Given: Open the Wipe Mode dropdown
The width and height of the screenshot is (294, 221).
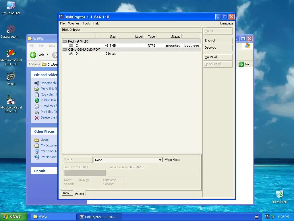Looking at the screenshot, I should 160,160.
